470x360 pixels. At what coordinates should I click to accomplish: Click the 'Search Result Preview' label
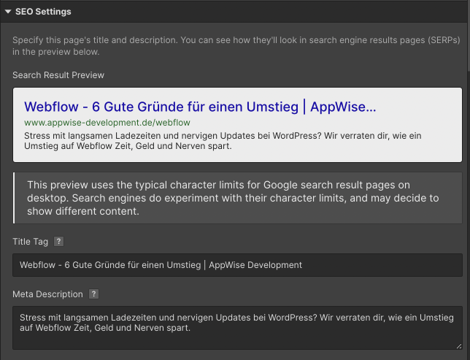pos(58,75)
